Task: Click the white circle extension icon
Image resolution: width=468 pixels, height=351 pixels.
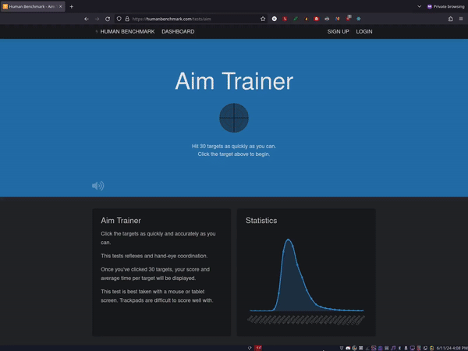Action: 275,19
